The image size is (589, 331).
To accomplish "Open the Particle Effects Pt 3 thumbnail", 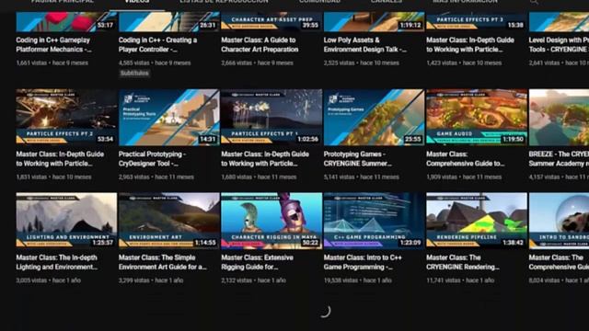I will coord(477,21).
